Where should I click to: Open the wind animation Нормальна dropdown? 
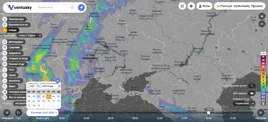[x=244, y=103]
